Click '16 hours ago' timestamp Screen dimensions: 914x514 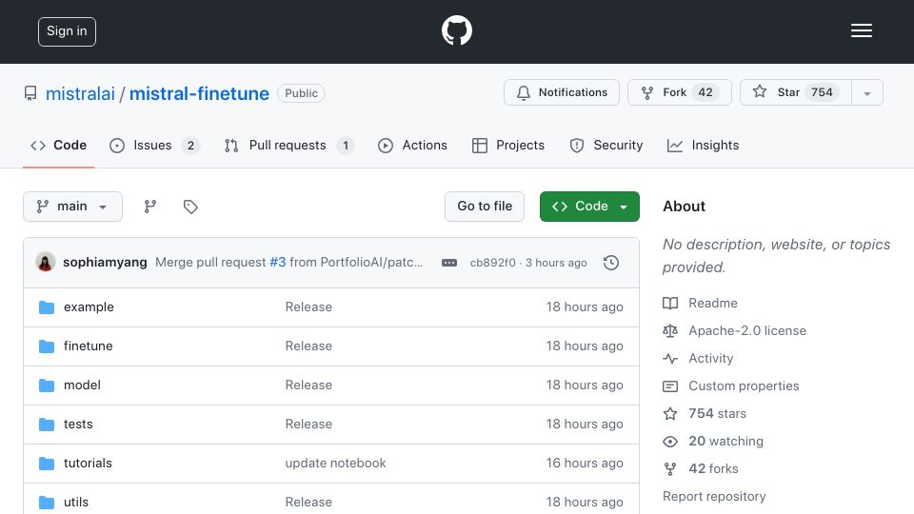[x=584, y=464]
